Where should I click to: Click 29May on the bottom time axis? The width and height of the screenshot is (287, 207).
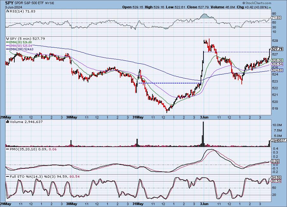(x=5, y=204)
